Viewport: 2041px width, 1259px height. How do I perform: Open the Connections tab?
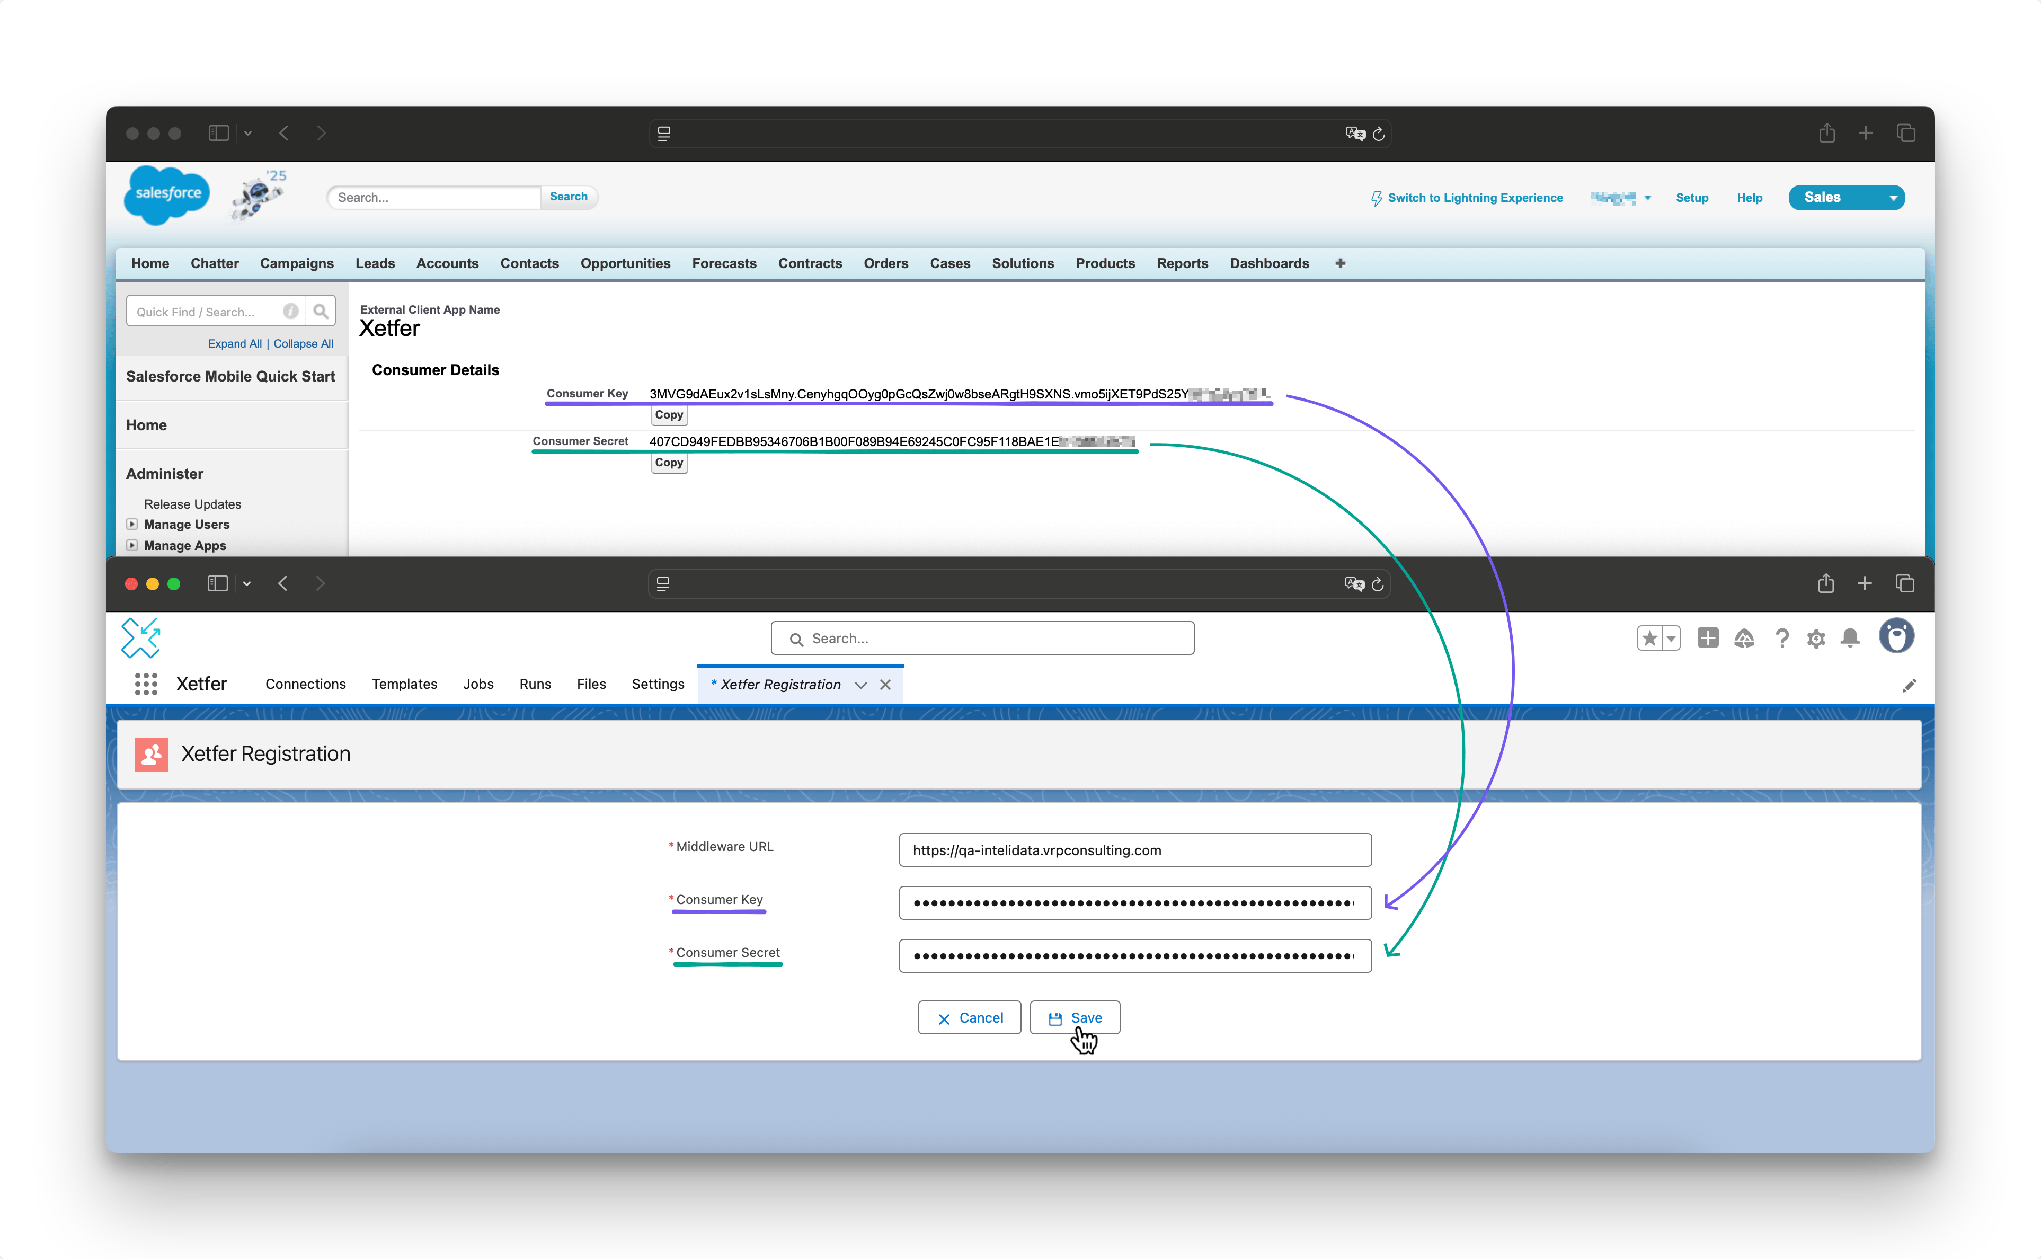tap(306, 684)
